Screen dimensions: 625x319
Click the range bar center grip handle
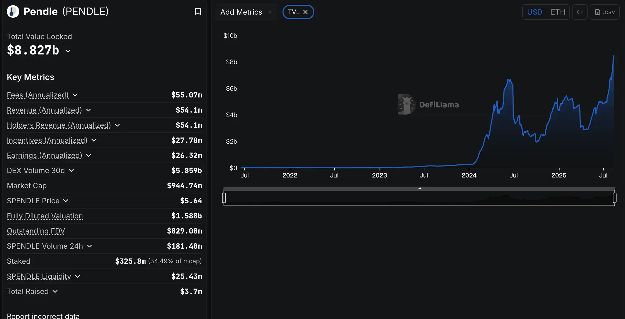[x=419, y=188]
